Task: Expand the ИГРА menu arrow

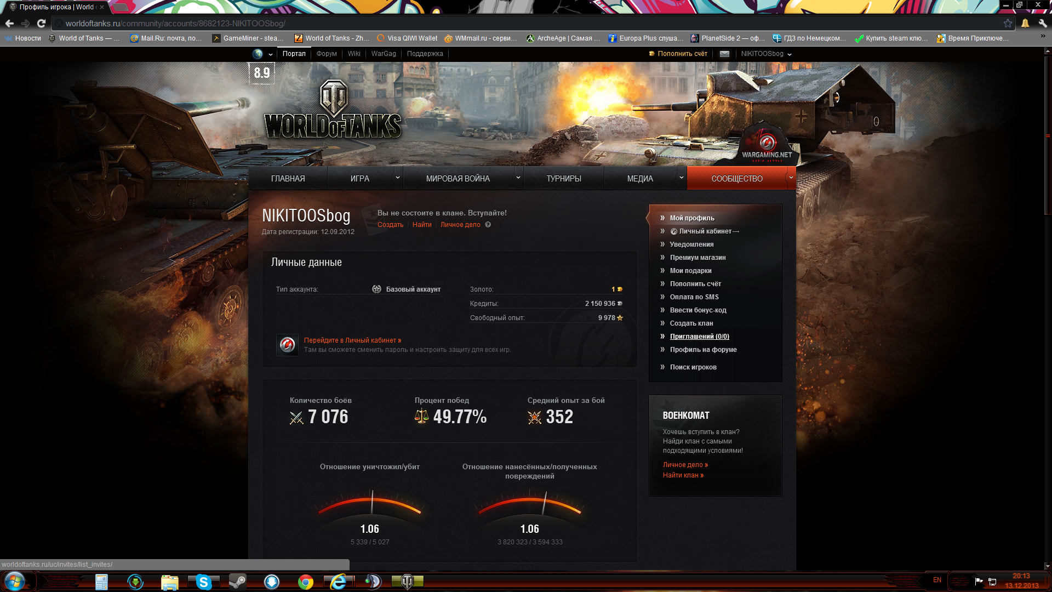Action: click(398, 178)
